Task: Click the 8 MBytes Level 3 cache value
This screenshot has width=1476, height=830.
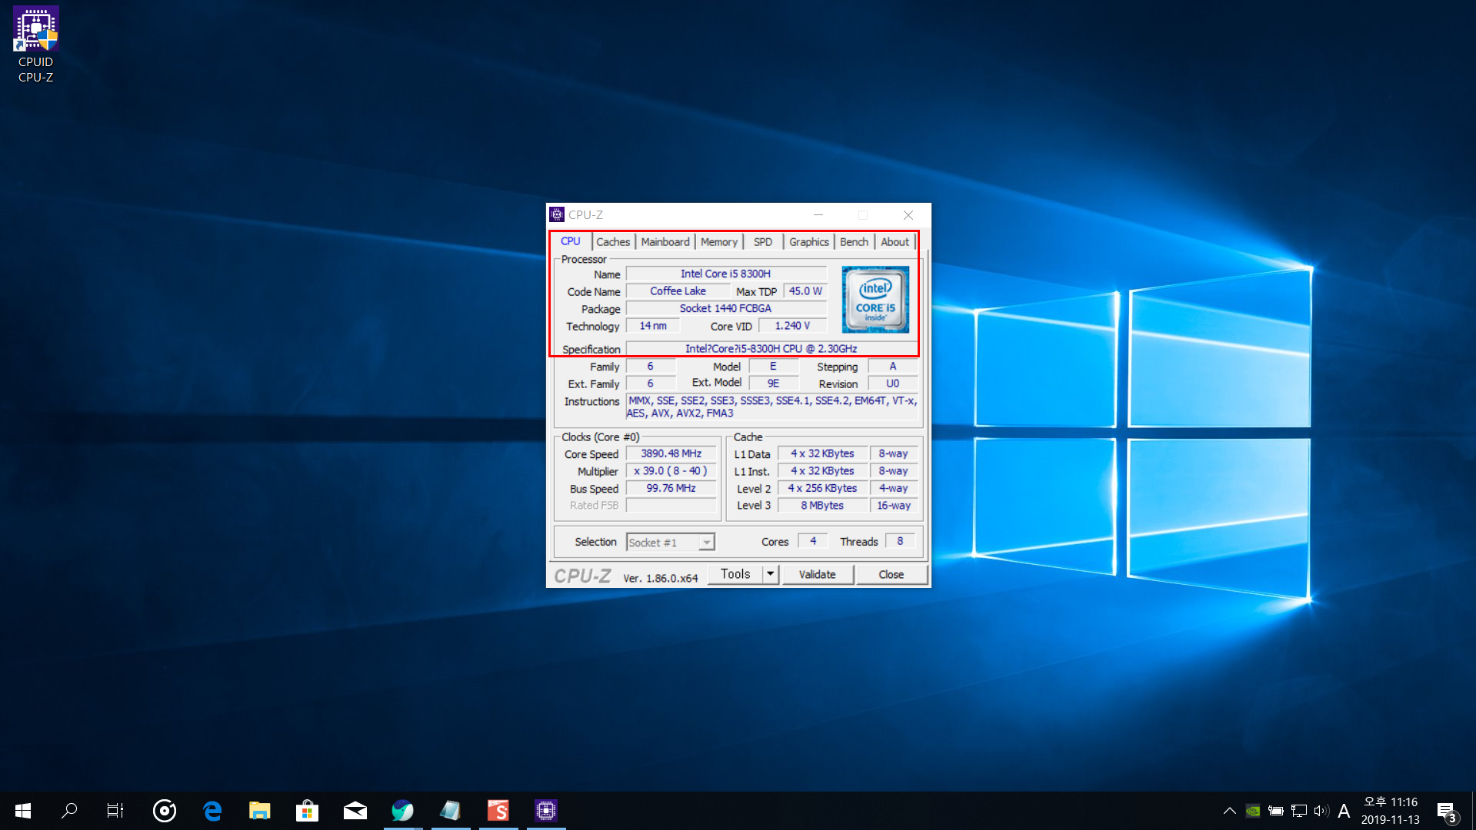Action: (x=822, y=506)
